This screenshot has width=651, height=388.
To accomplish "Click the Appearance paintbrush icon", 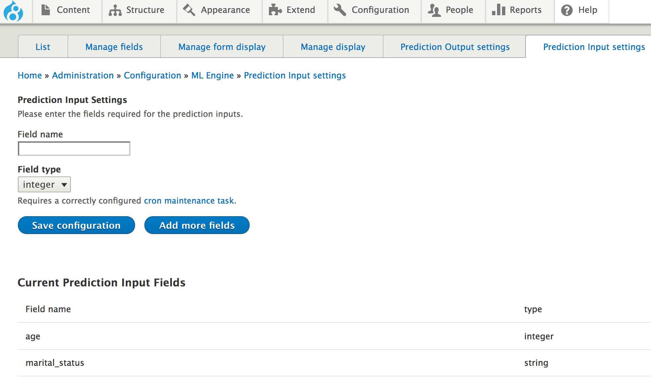I will pos(189,10).
